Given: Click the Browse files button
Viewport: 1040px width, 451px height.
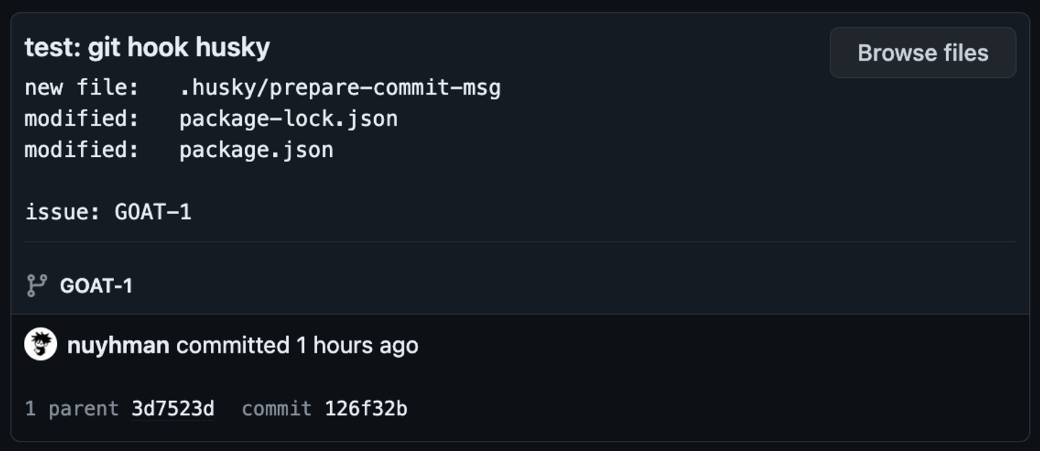Looking at the screenshot, I should [x=922, y=53].
